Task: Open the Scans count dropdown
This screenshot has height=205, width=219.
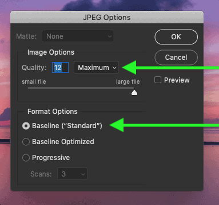Action: 72,174
